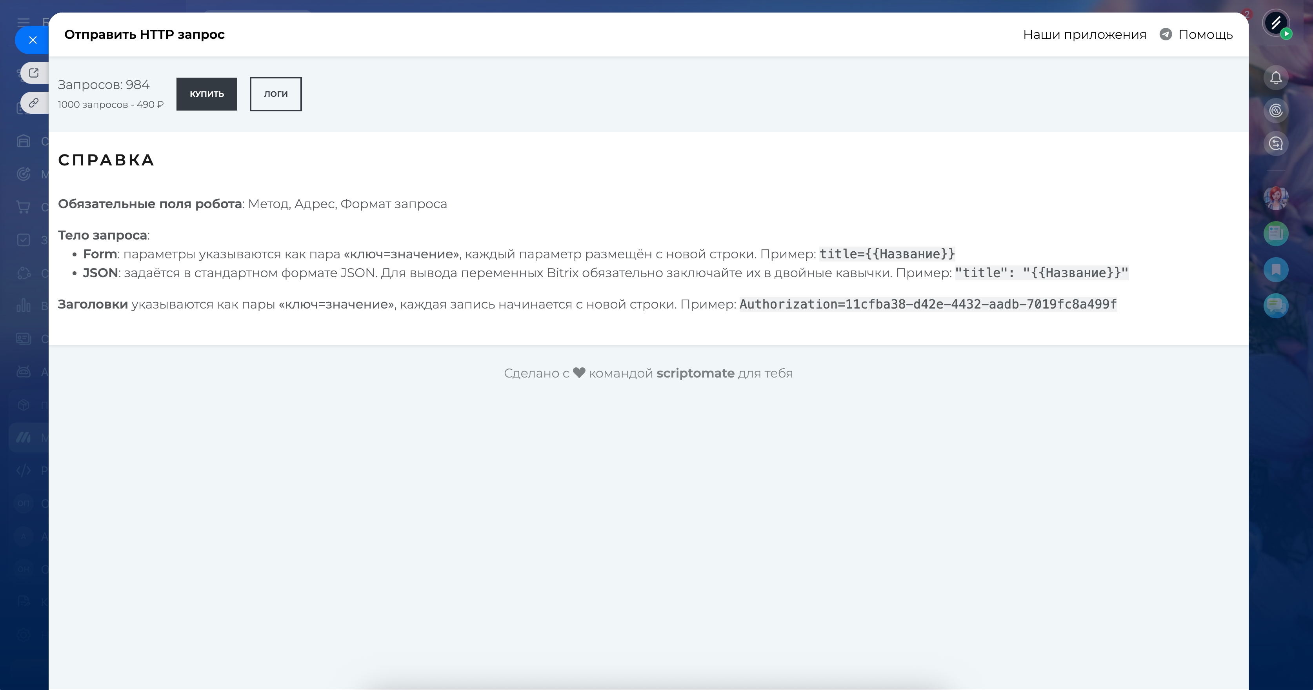Close the HTTP request slider panel

pyautogui.click(x=33, y=40)
